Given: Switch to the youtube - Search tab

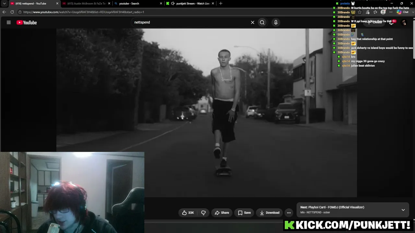Looking at the screenshot, I should pos(138,4).
